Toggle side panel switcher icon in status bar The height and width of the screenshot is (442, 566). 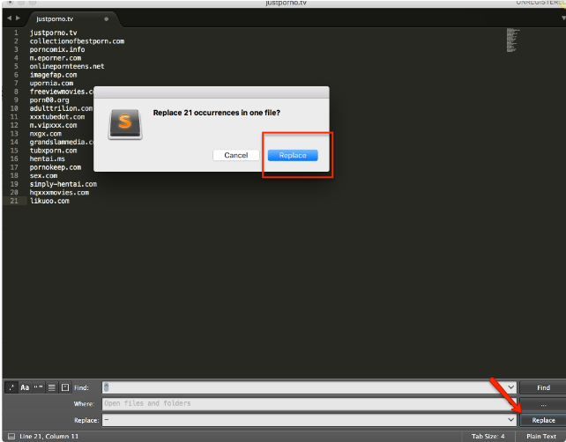coord(11,436)
